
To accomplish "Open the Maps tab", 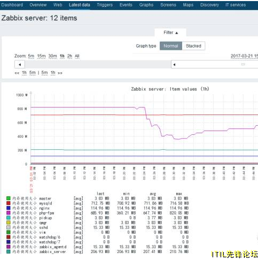I will point(188,5).
